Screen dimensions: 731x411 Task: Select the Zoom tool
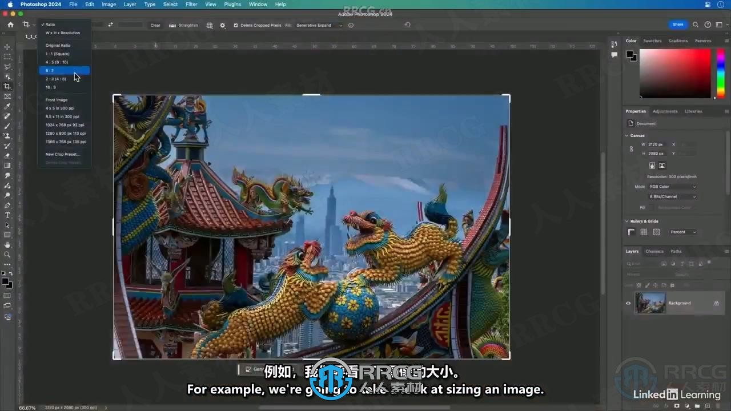7,255
